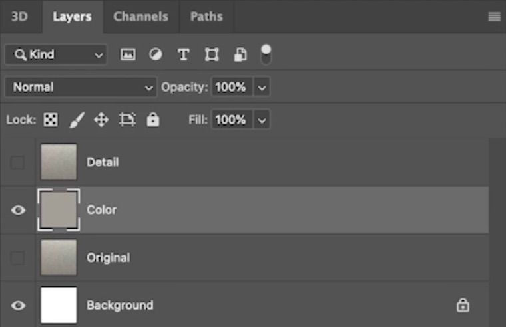The image size is (506, 327).
Task: Hide the Background layer eye icon
Action: point(18,306)
